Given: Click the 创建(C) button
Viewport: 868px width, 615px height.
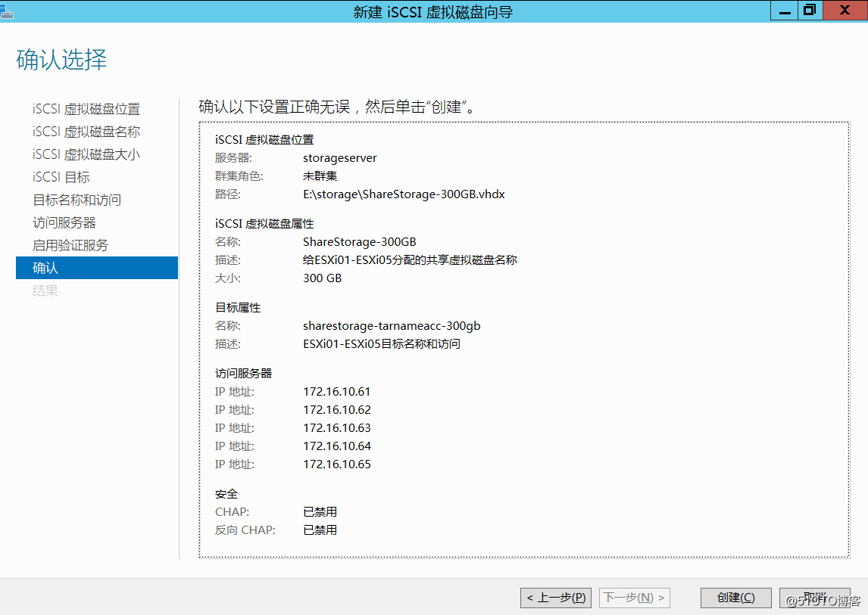Looking at the screenshot, I should (x=735, y=598).
